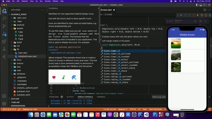Viewport: 212px width, 119px height.
Task: Click Ln 40, Col 40 position indicator
Action: point(110,109)
